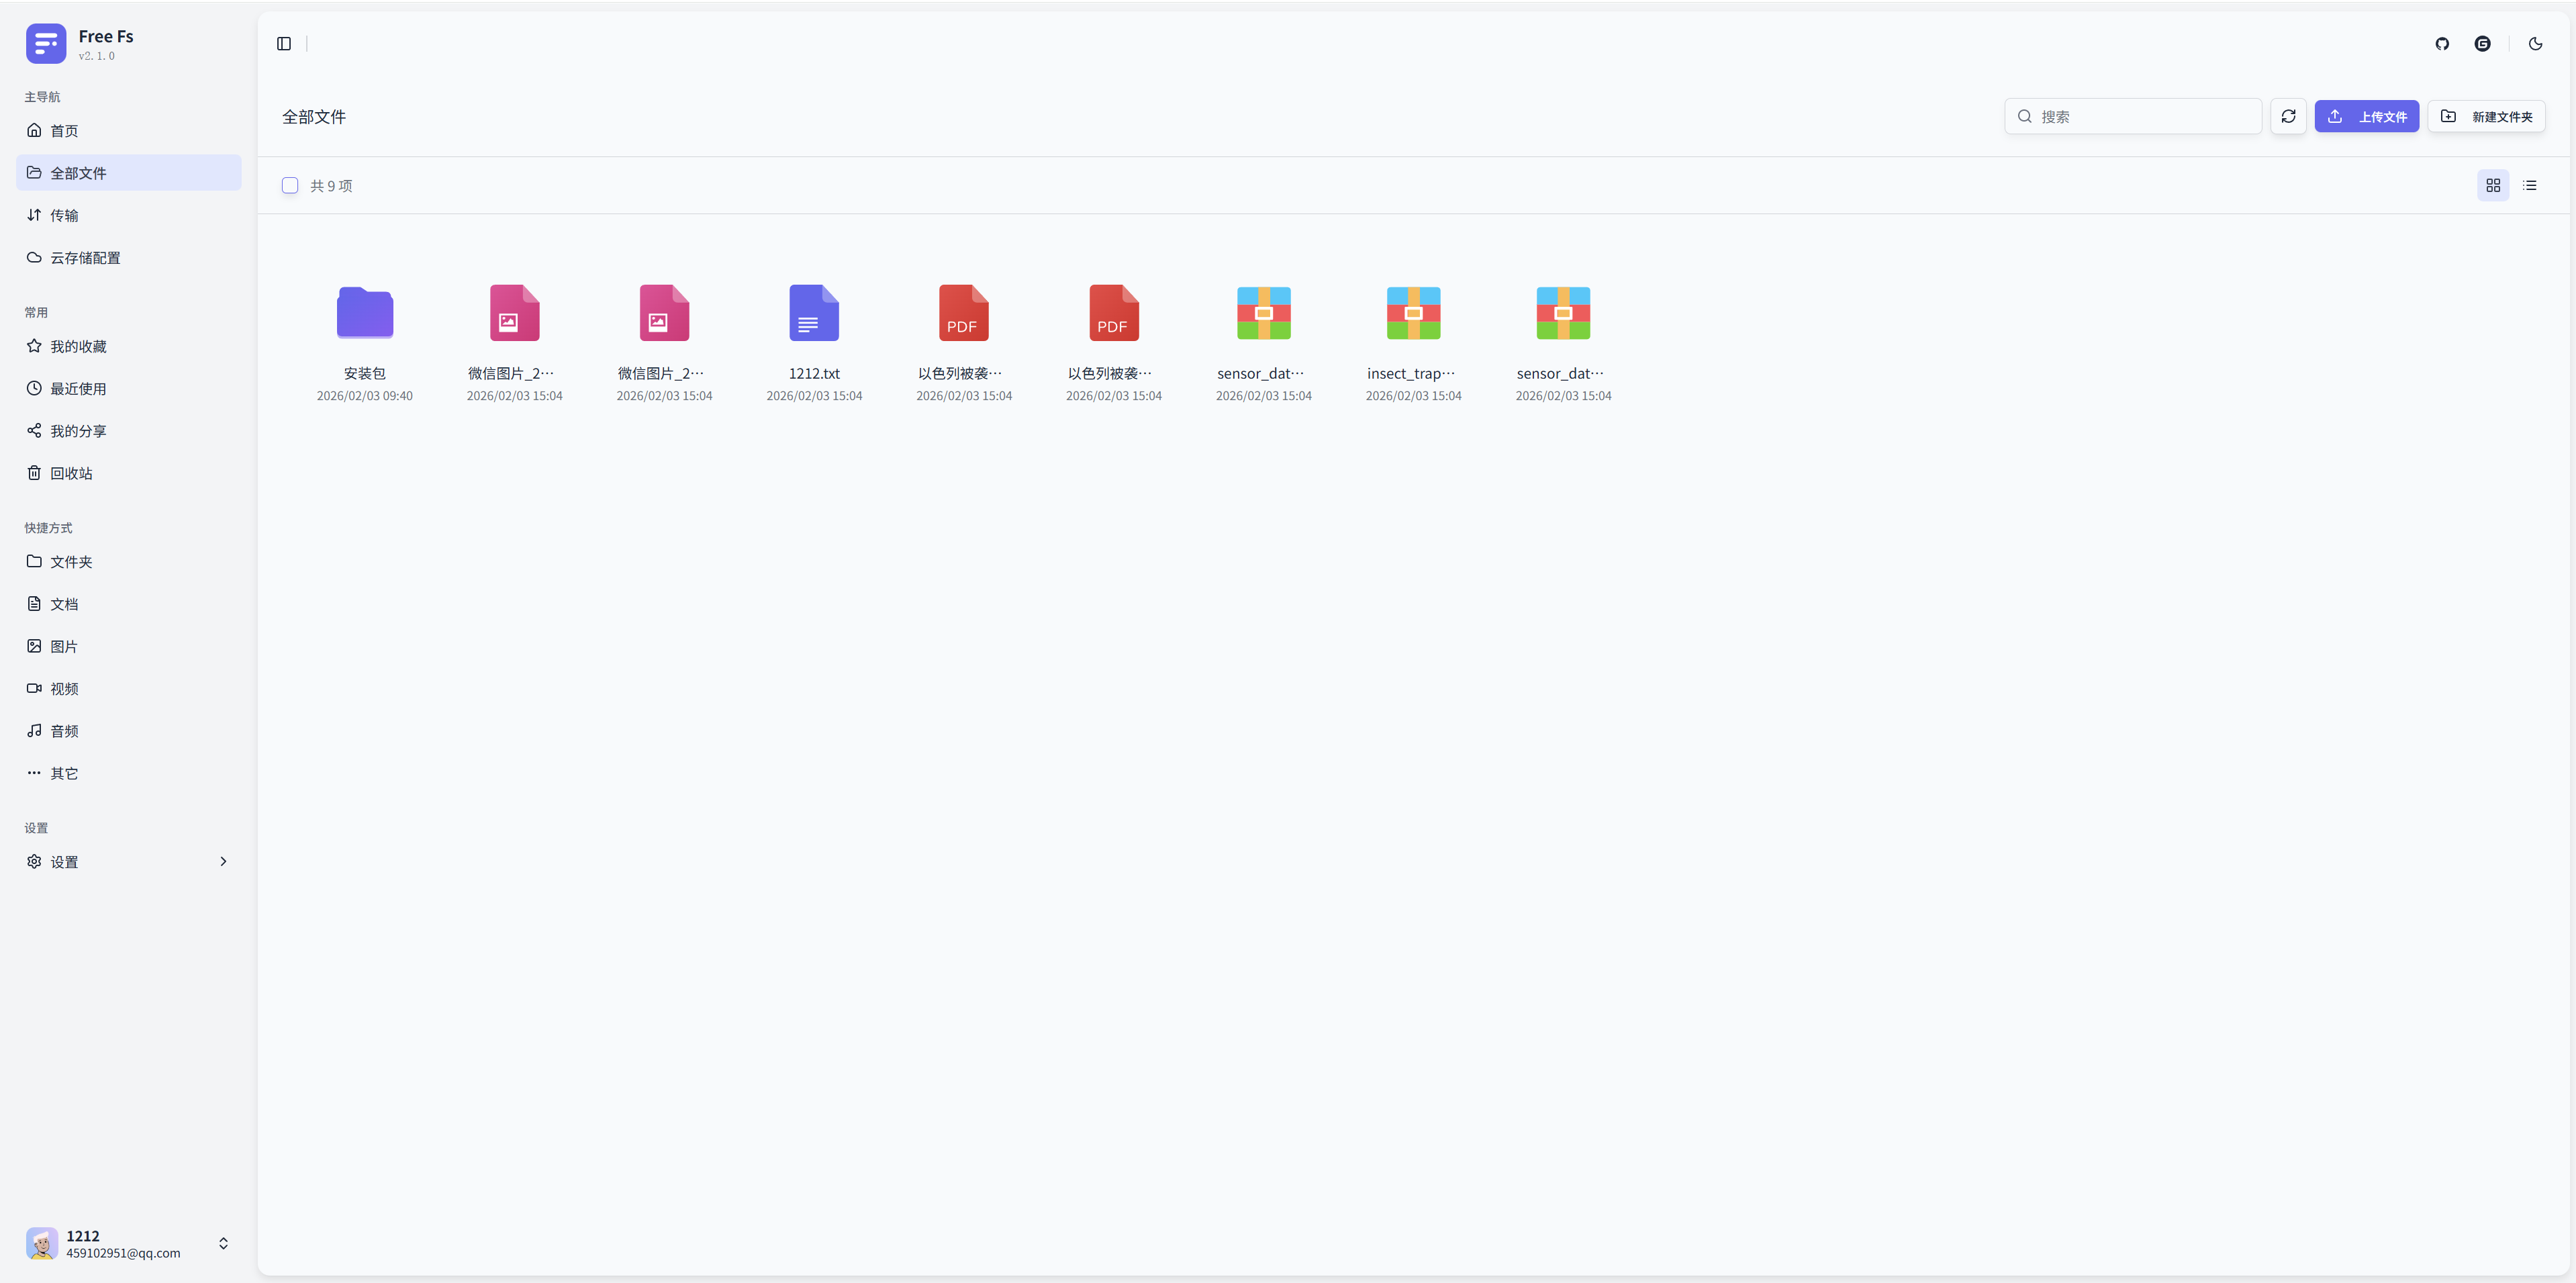Click the Free Fs logo icon
2576x1283 pixels.
pyautogui.click(x=46, y=44)
